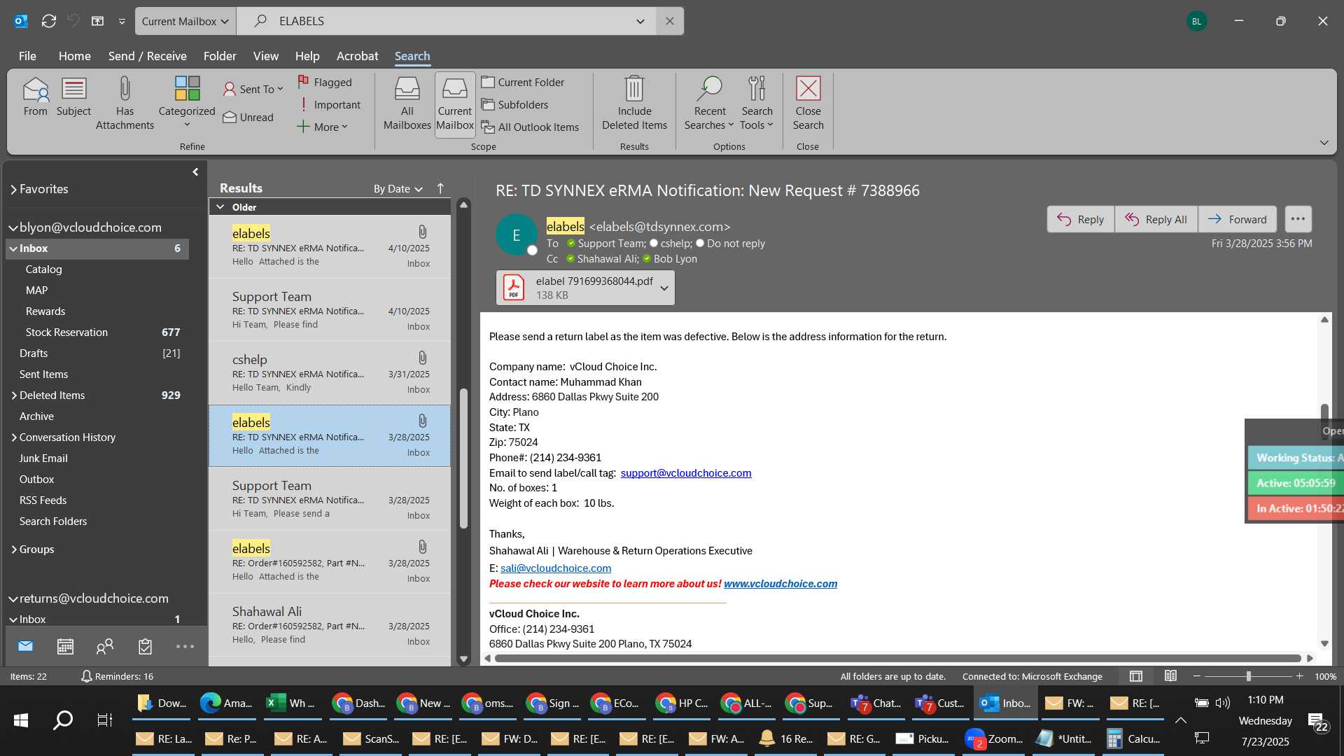Open the Current Mailbox scope dropdown
This screenshot has width=1344, height=756.
(185, 21)
